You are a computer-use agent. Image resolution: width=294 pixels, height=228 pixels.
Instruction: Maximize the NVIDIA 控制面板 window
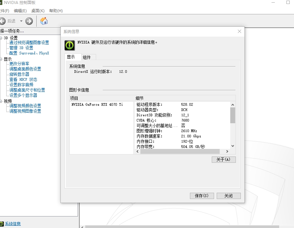pyautogui.click(x=288, y=2)
